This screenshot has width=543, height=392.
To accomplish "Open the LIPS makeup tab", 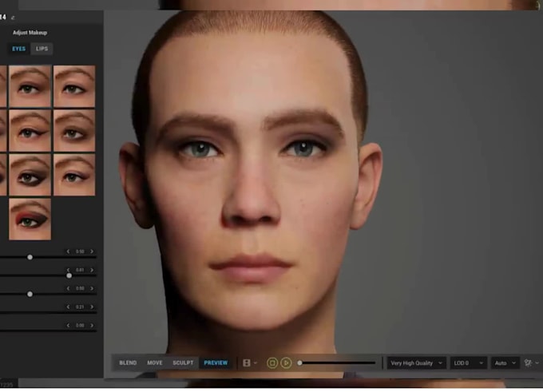I will click(x=42, y=49).
